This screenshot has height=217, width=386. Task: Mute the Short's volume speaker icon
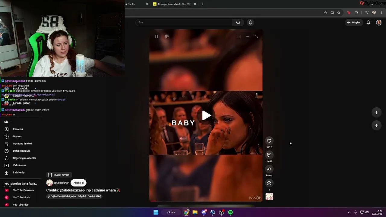point(166,36)
